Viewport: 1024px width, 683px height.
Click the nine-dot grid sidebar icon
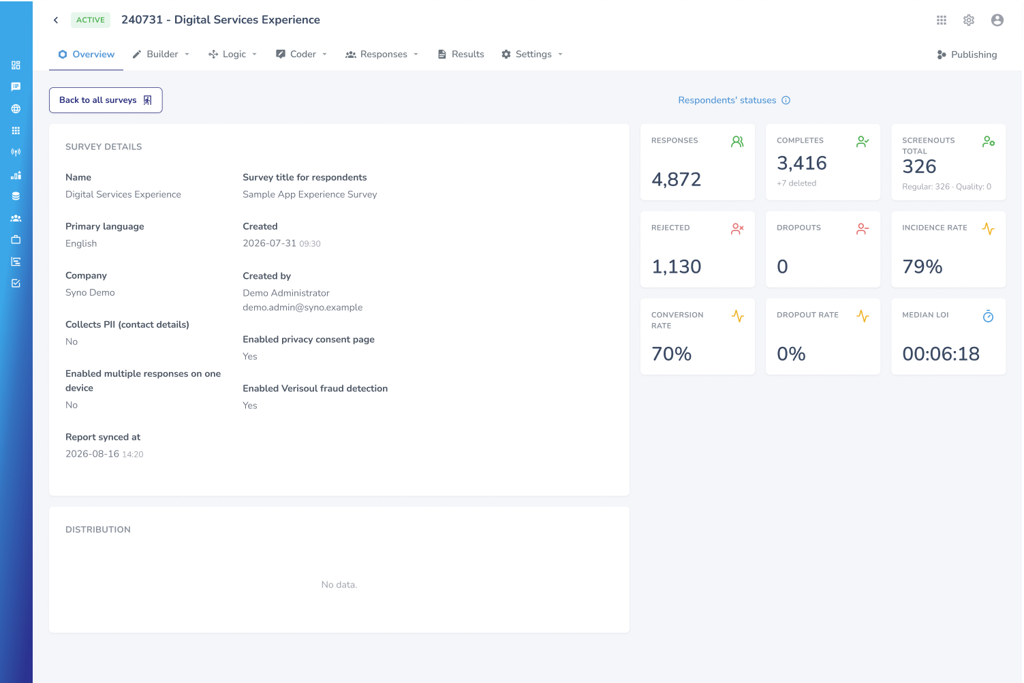coord(16,131)
